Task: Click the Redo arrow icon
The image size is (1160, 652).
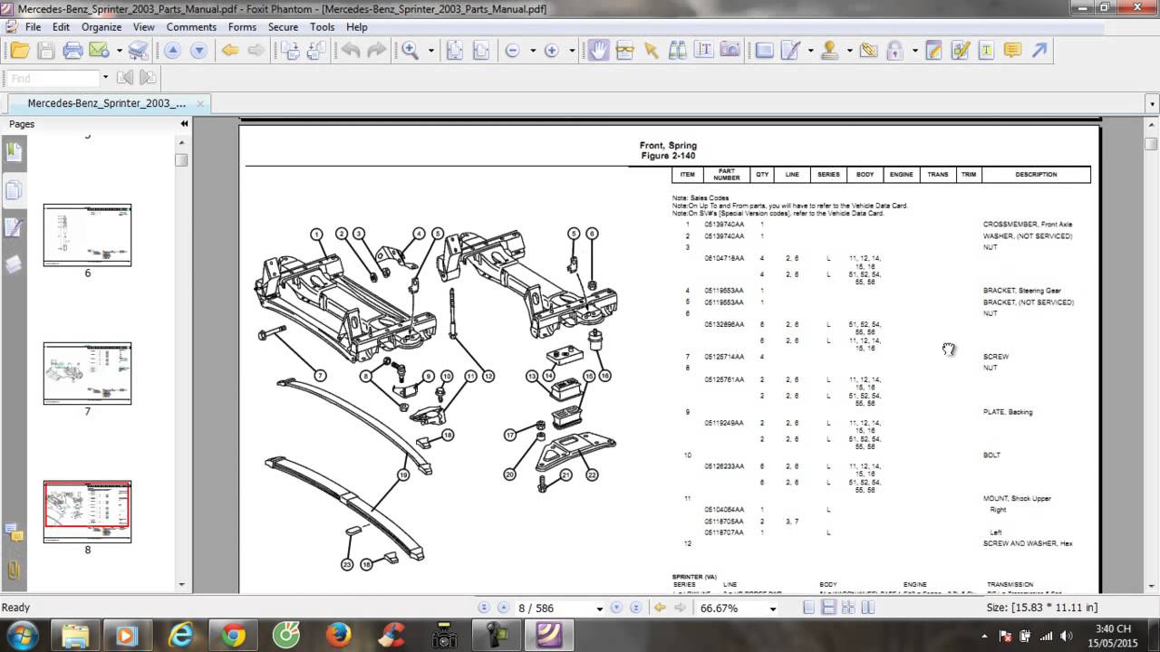Action: click(376, 51)
